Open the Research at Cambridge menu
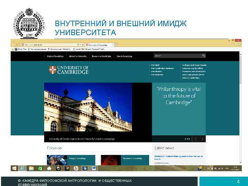248x186 pixels. coord(102,56)
